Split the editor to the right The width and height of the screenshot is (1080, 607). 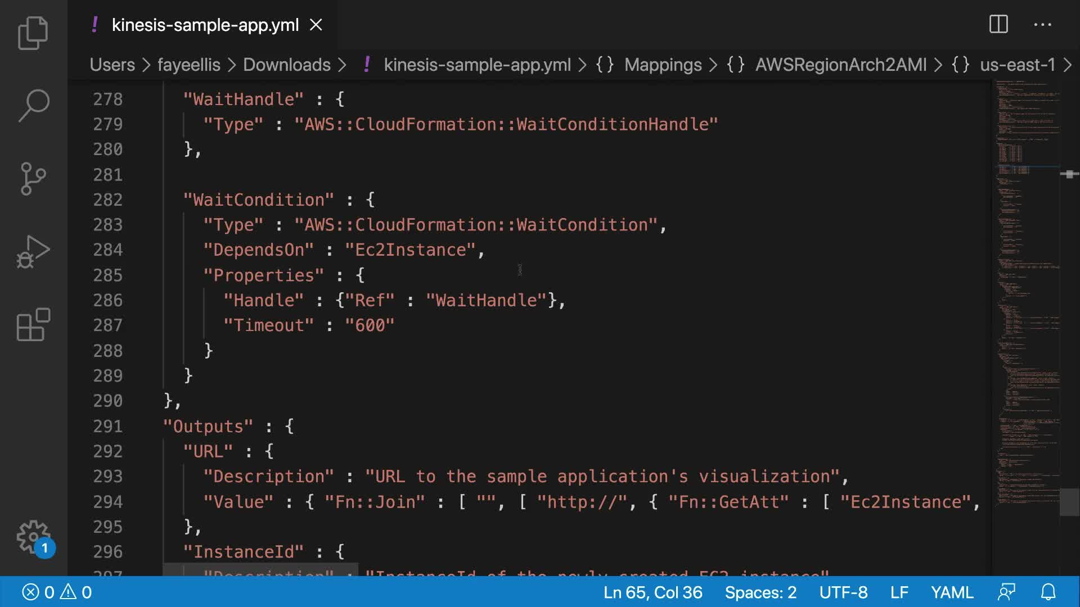998,25
